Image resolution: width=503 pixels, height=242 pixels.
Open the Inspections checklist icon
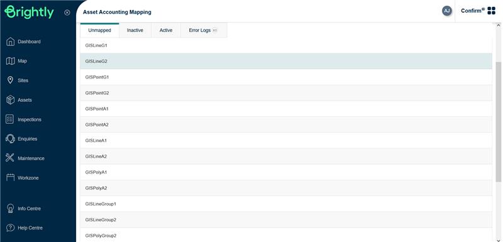pos(10,119)
